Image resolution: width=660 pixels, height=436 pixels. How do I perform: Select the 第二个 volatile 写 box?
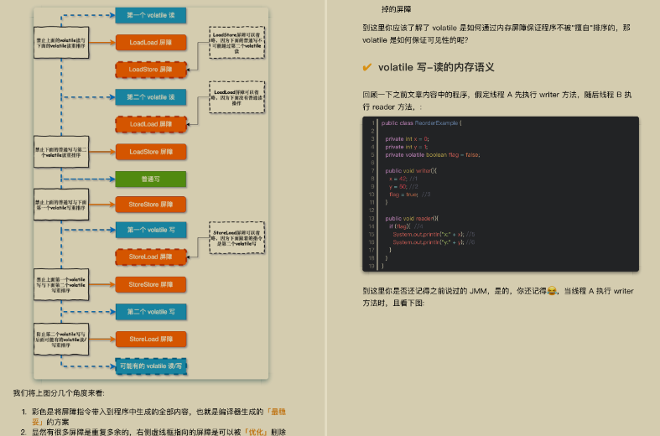tap(150, 311)
